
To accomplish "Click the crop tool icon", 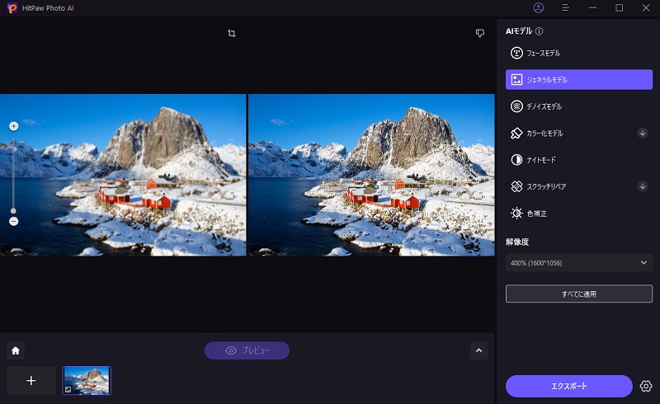I will click(x=232, y=33).
